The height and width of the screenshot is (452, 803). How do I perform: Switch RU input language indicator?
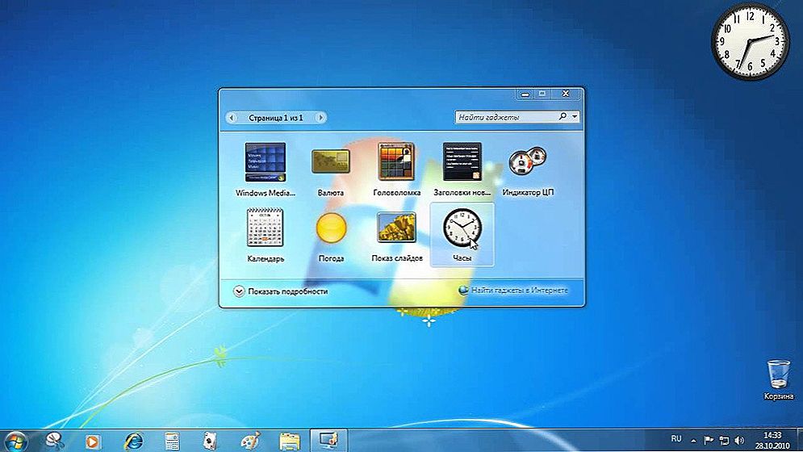(676, 439)
